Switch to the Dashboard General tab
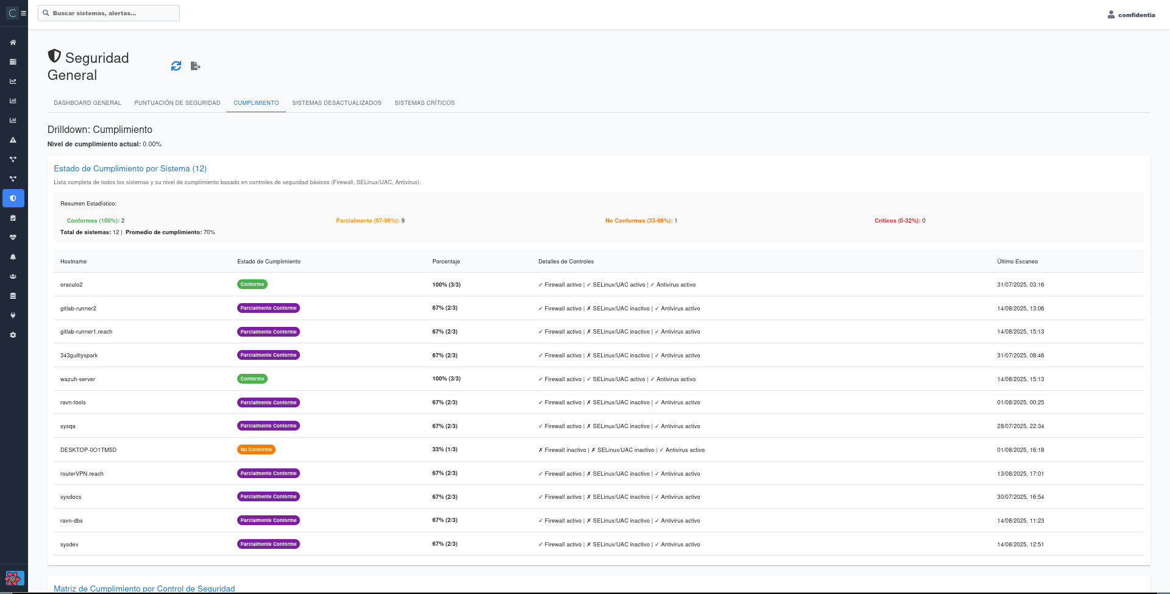 (x=87, y=103)
